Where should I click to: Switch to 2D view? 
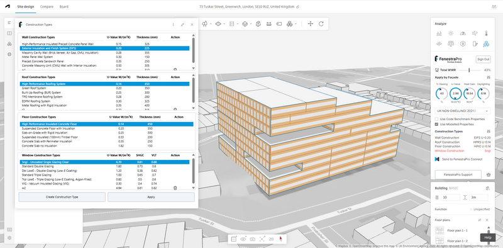coord(272,239)
